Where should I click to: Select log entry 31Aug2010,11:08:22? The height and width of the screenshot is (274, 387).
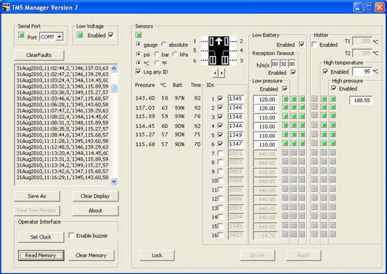(x=63, y=117)
